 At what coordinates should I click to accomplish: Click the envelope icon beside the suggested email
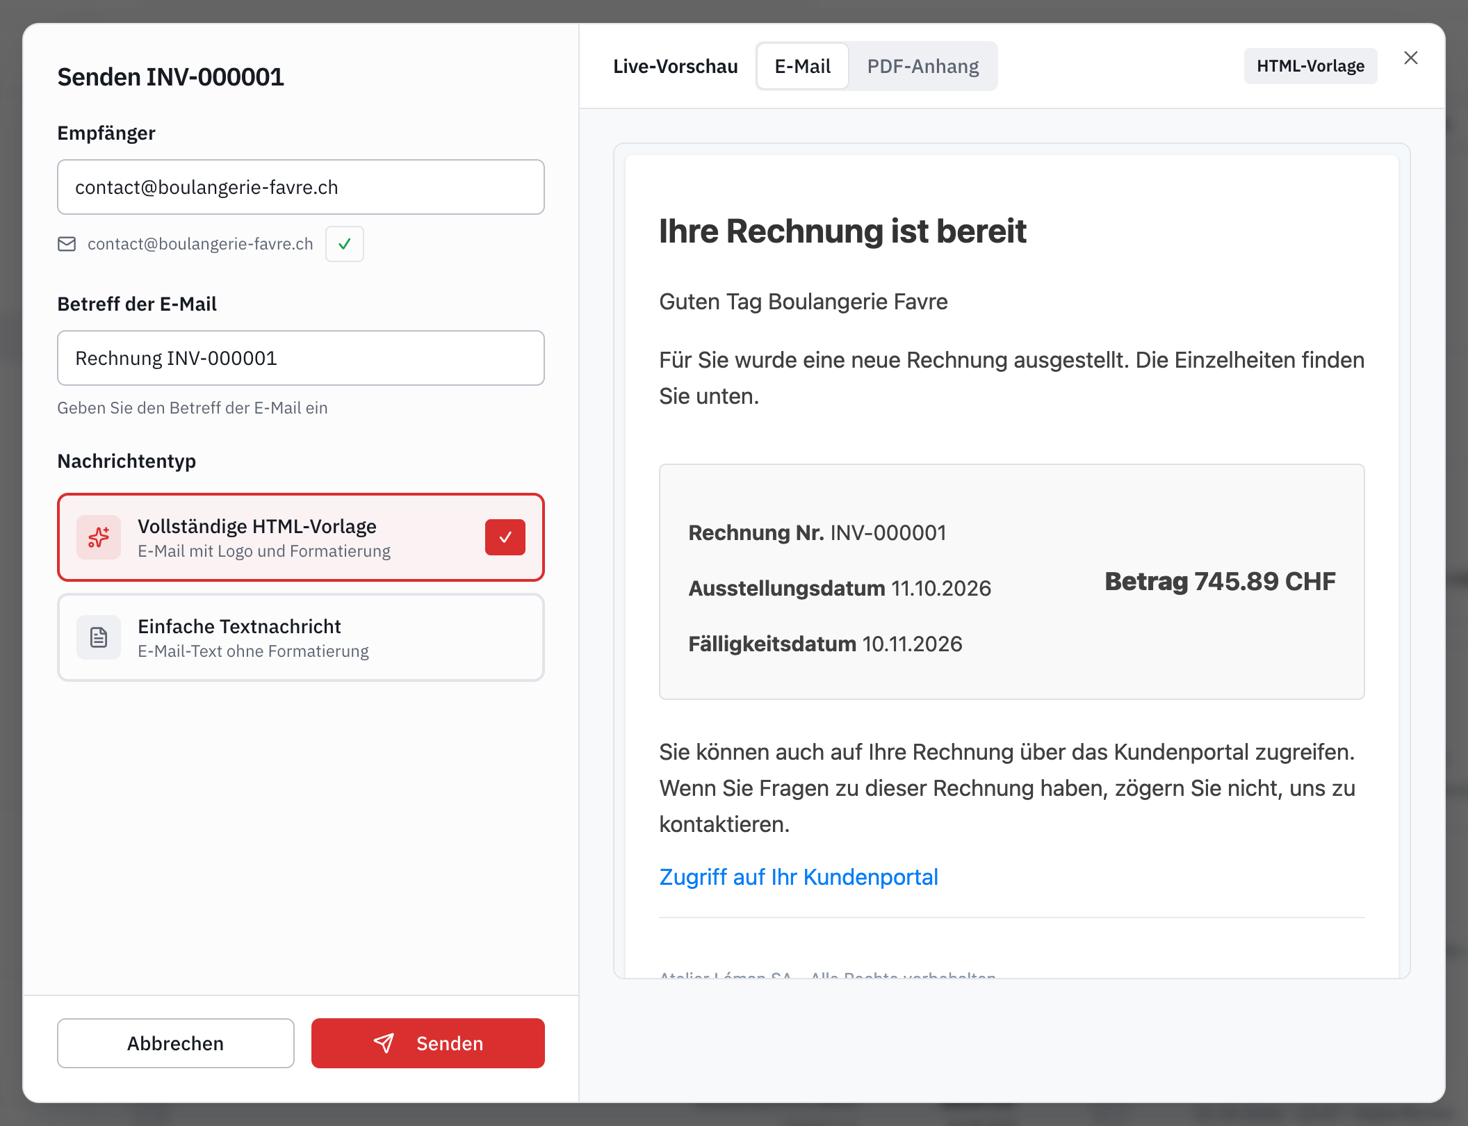pyautogui.click(x=67, y=244)
